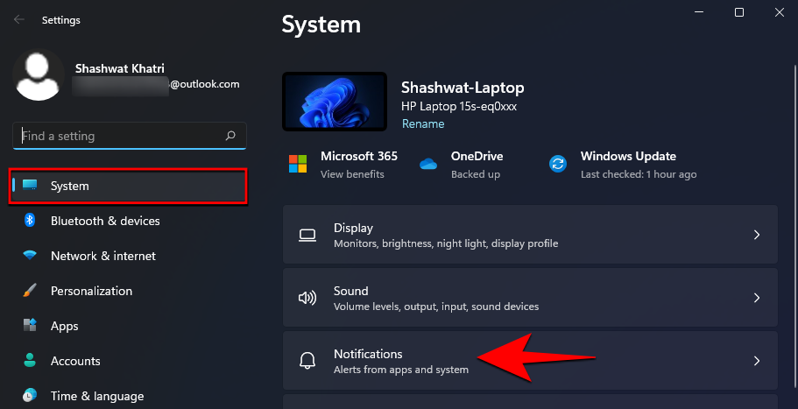Click the Find a setting search box

click(x=118, y=136)
